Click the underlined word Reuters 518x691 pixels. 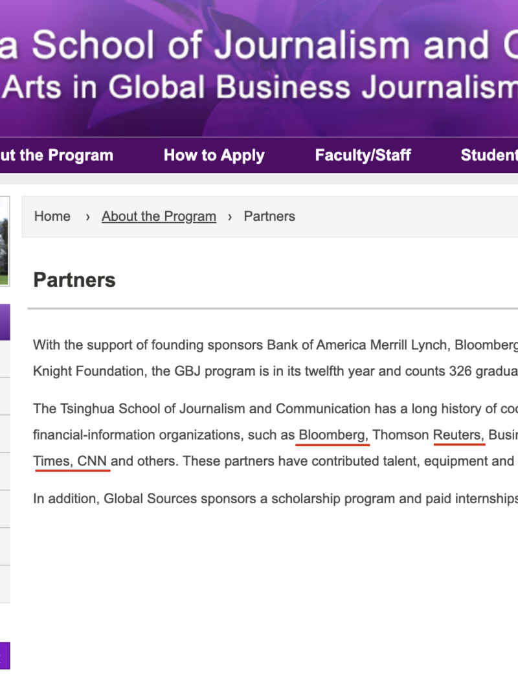tap(458, 435)
